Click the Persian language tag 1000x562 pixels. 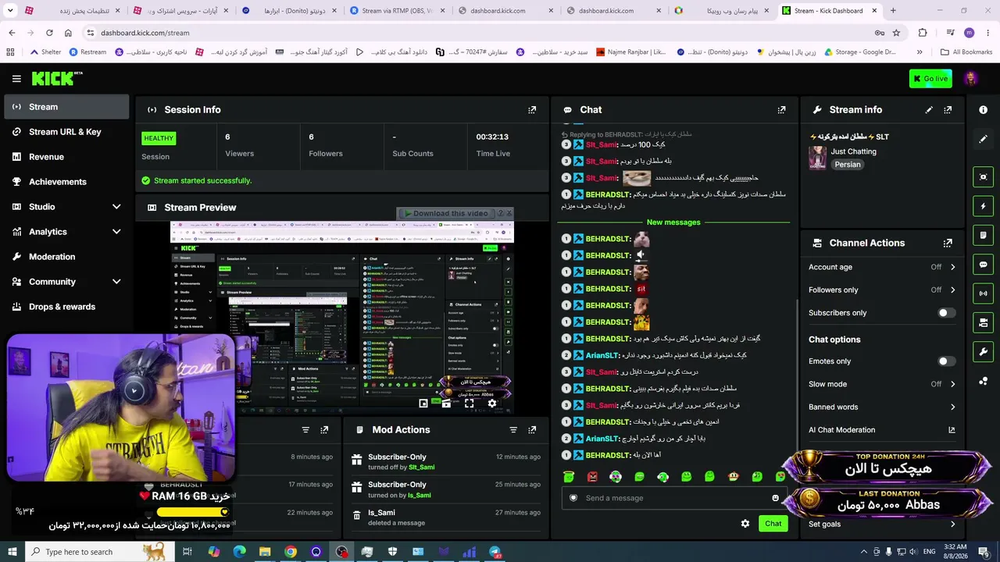[848, 165]
